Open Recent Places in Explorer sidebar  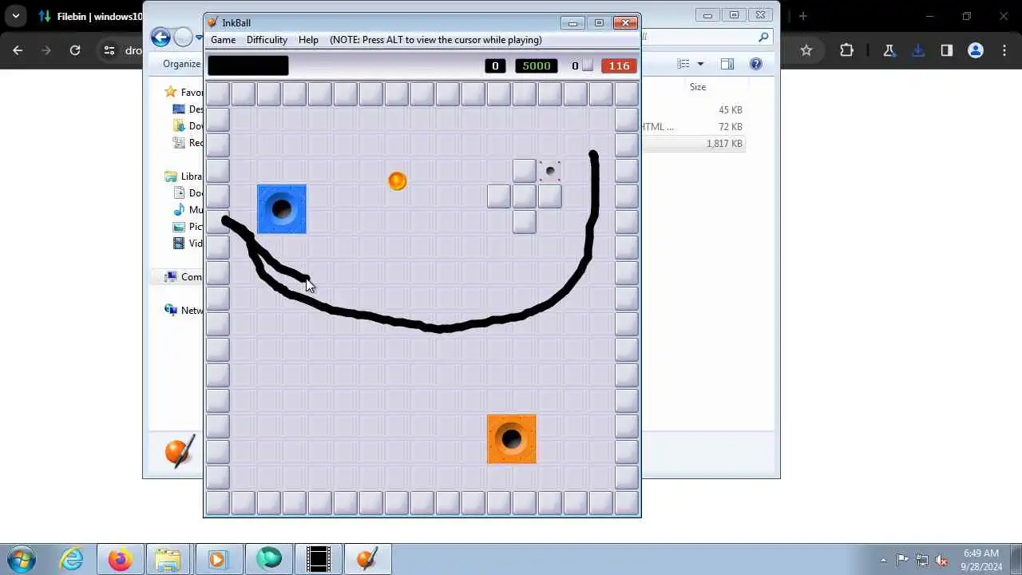pos(188,143)
